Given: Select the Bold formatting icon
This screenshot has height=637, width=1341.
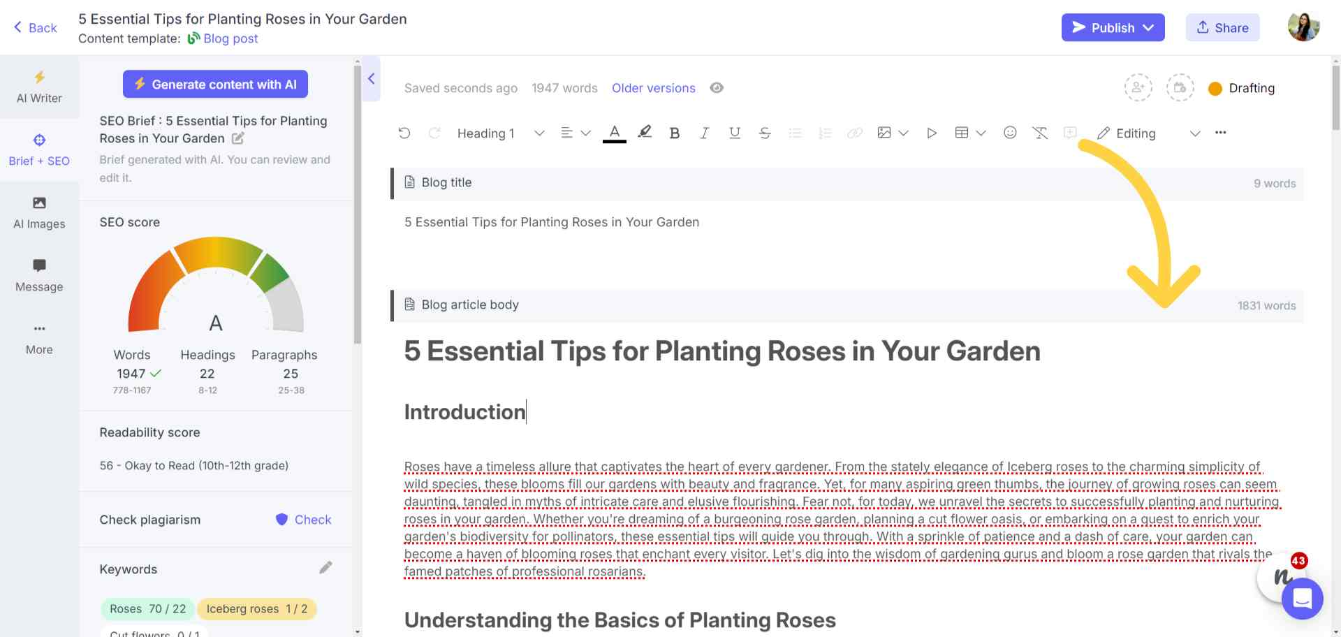Looking at the screenshot, I should [673, 133].
